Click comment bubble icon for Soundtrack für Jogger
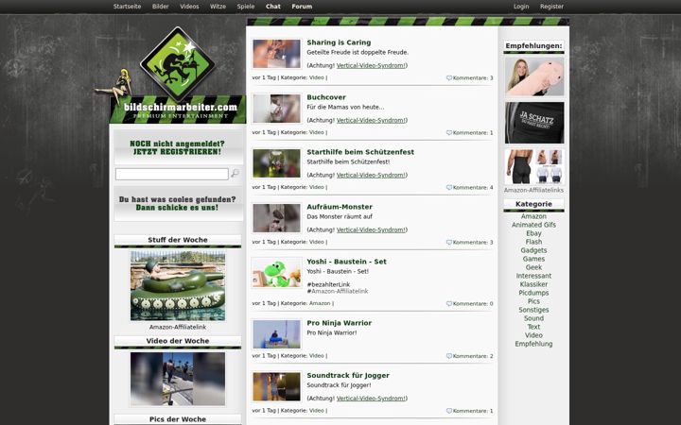Viewport: 681px width, 425px height. [449, 411]
